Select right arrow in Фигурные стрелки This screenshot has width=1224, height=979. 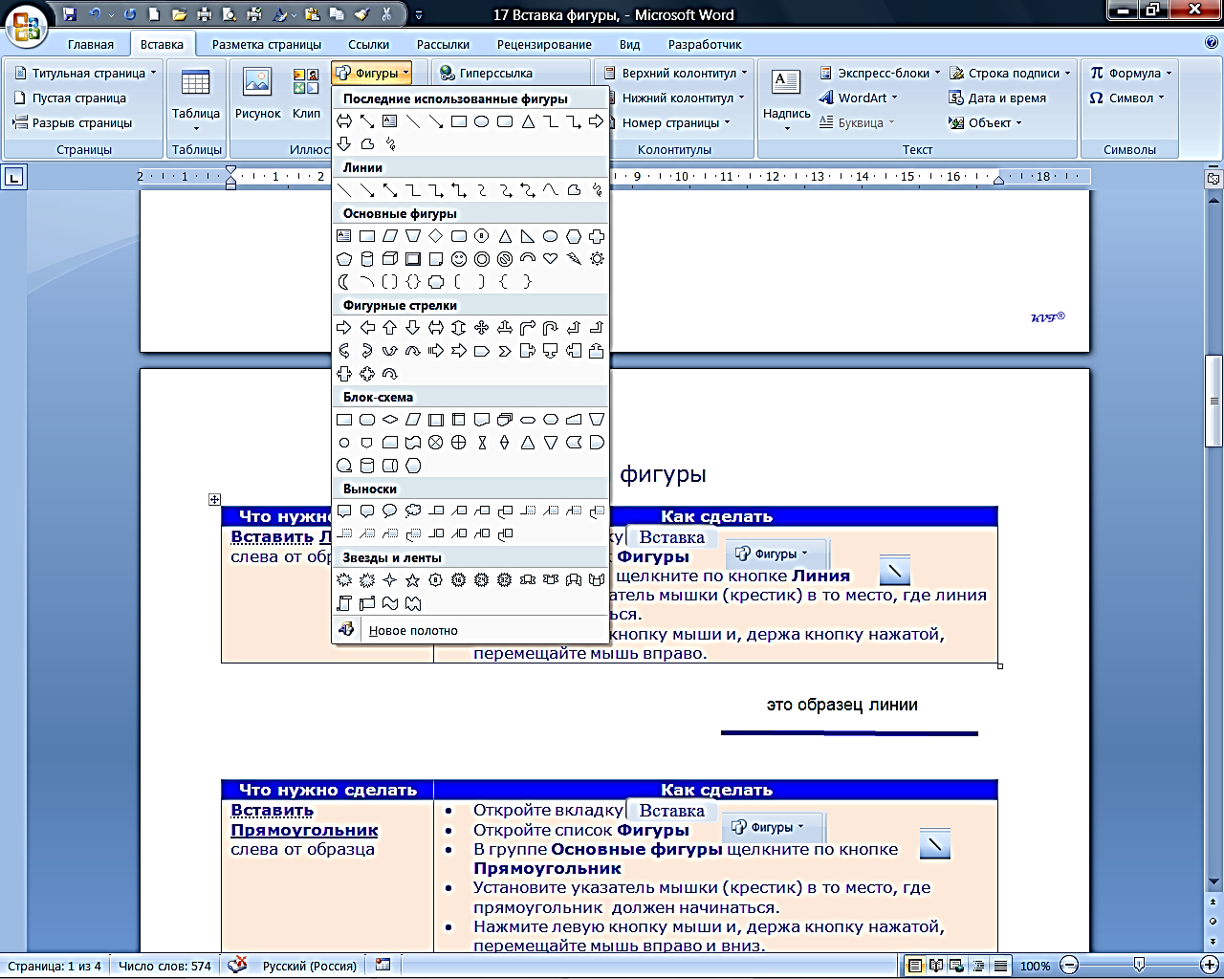(344, 328)
